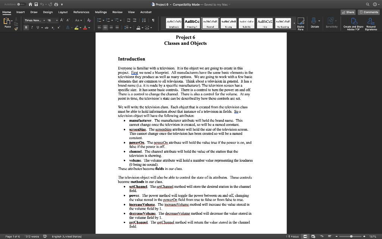The image size is (382, 239).
Task: Open the Format Painter
Action: pos(16,28)
